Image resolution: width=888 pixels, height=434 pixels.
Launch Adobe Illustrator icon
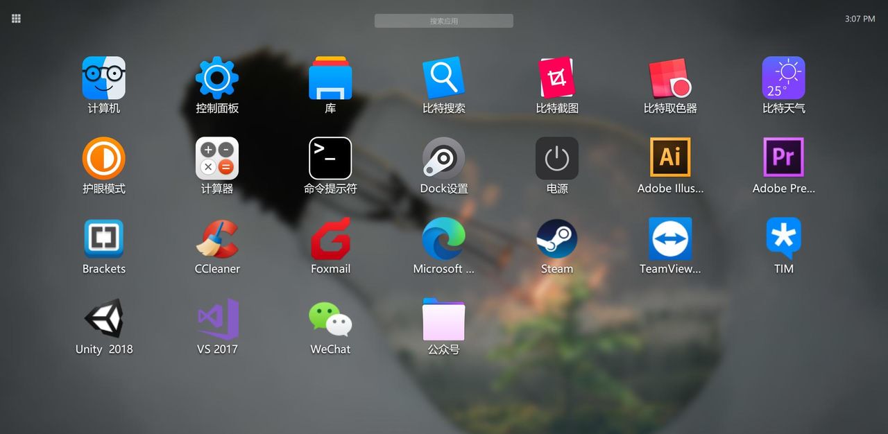[670, 157]
